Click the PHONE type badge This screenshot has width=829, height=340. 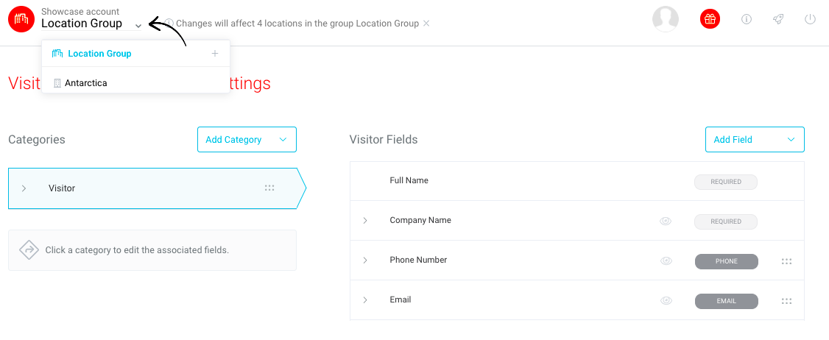tap(727, 261)
